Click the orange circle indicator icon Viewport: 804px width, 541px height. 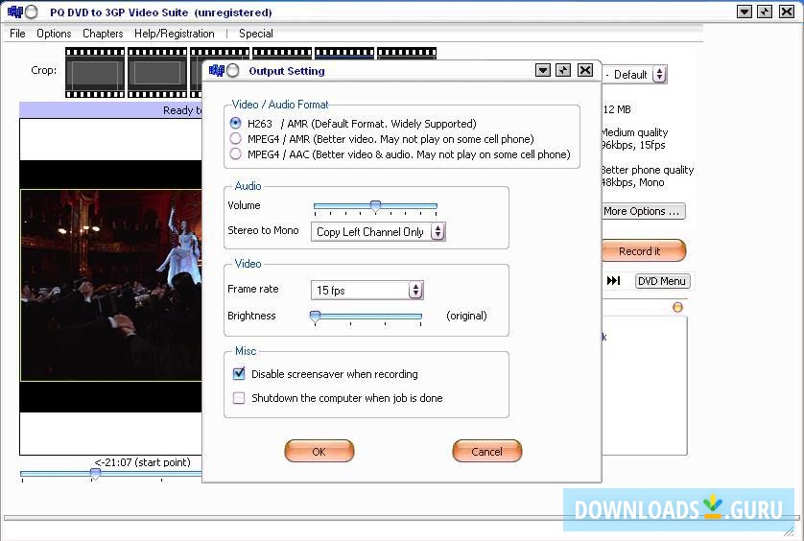(677, 307)
